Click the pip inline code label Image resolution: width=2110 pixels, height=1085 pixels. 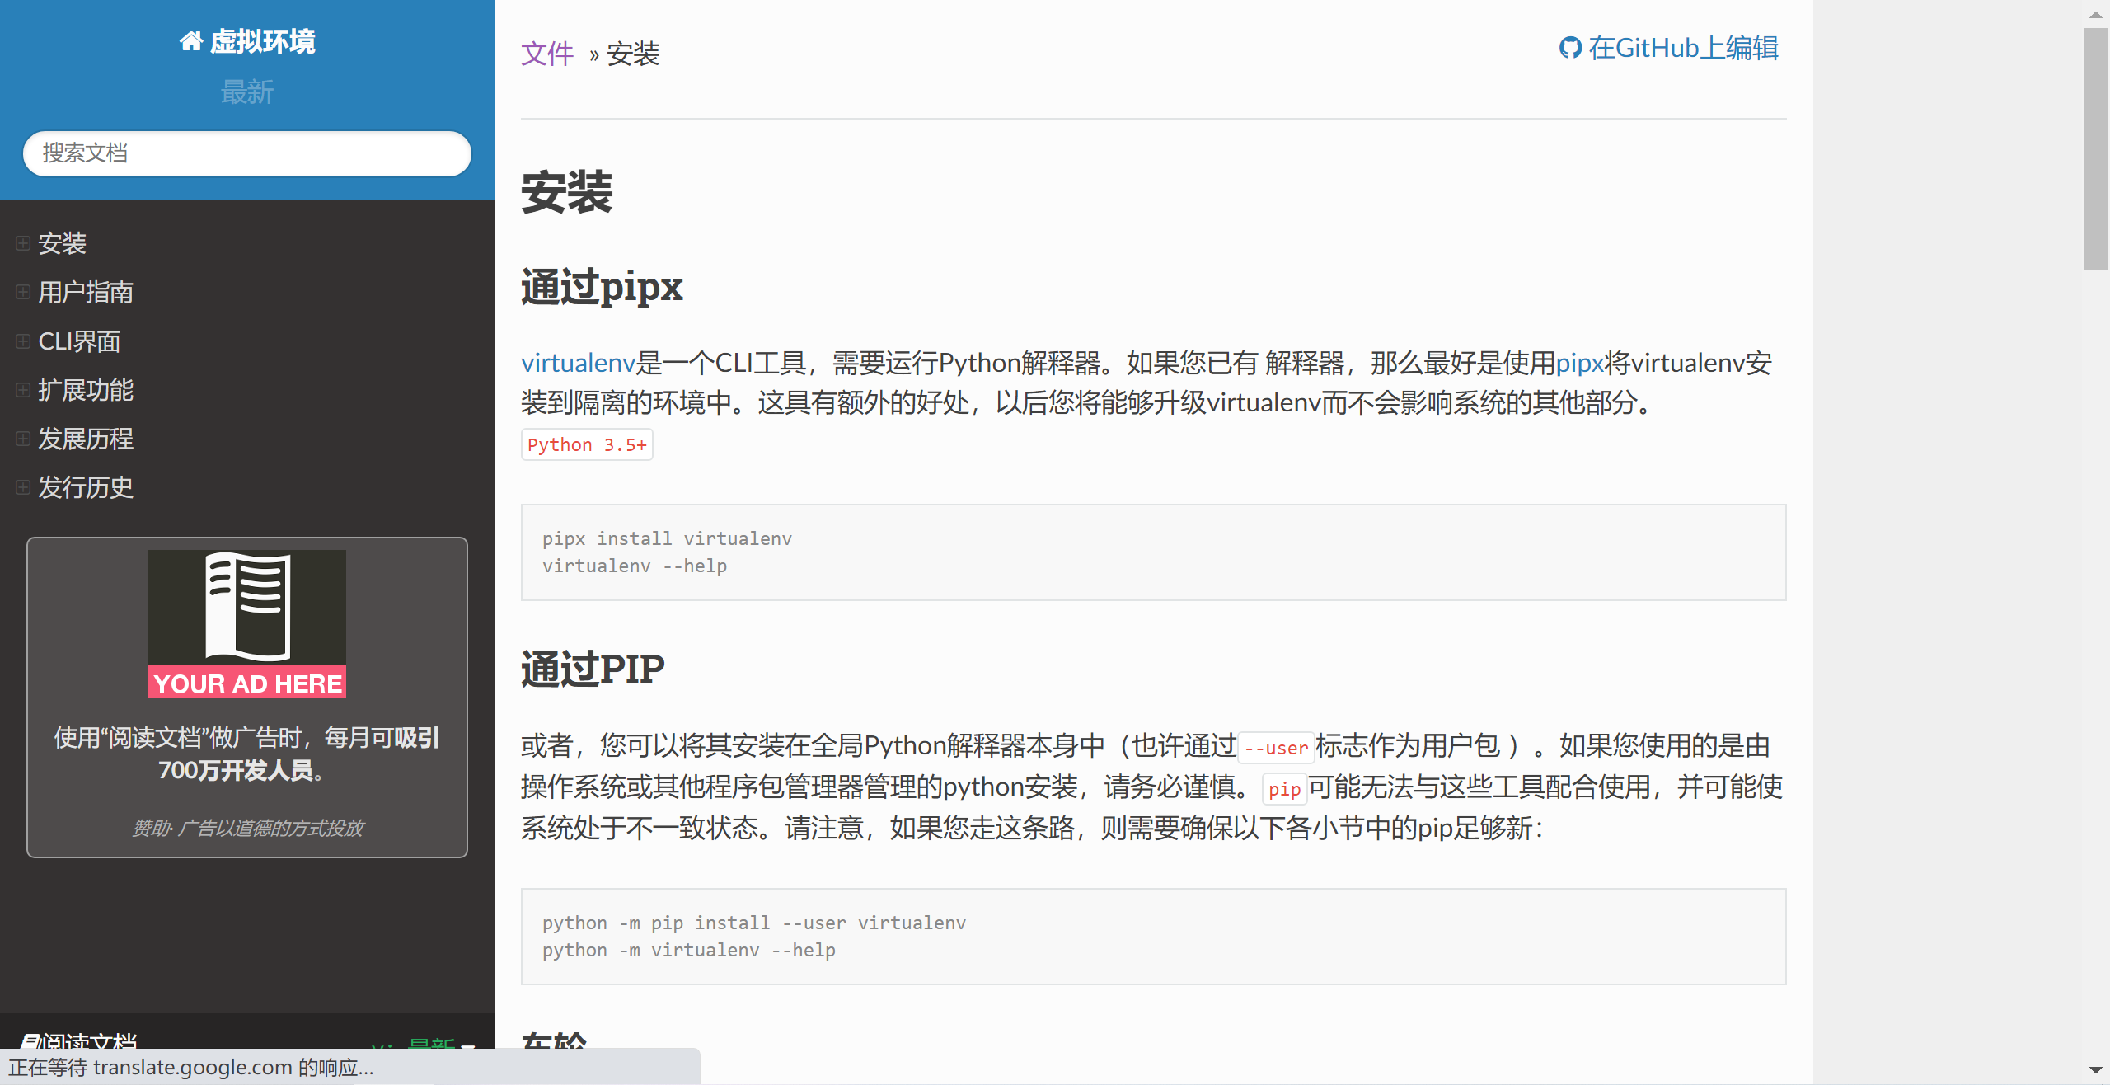point(1284,789)
